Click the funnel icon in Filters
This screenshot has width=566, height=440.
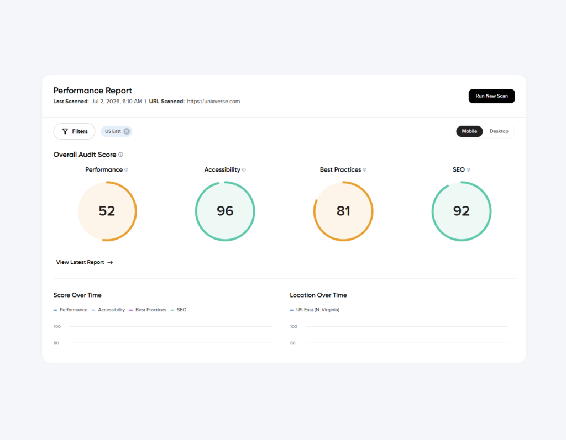pyautogui.click(x=65, y=131)
